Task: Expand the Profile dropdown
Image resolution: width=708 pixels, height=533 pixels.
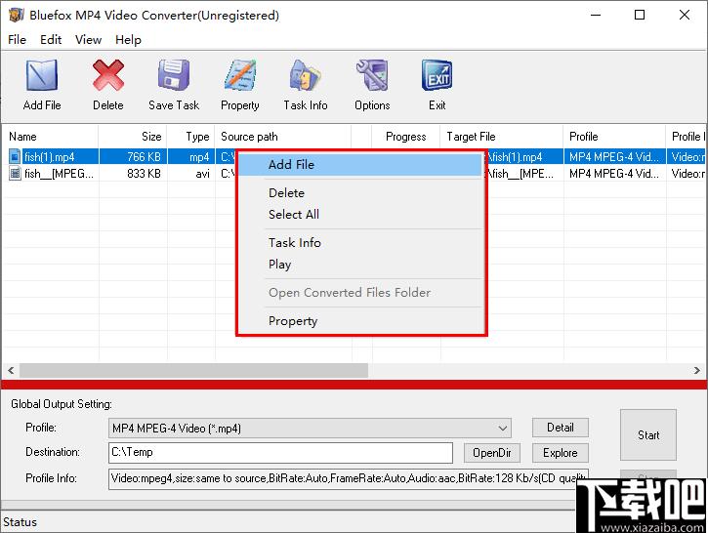Action: [503, 428]
